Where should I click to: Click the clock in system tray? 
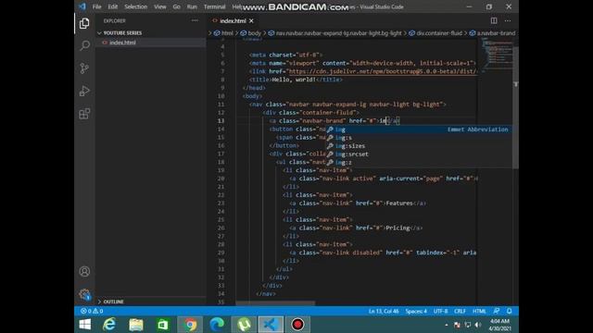pyautogui.click(x=499, y=325)
